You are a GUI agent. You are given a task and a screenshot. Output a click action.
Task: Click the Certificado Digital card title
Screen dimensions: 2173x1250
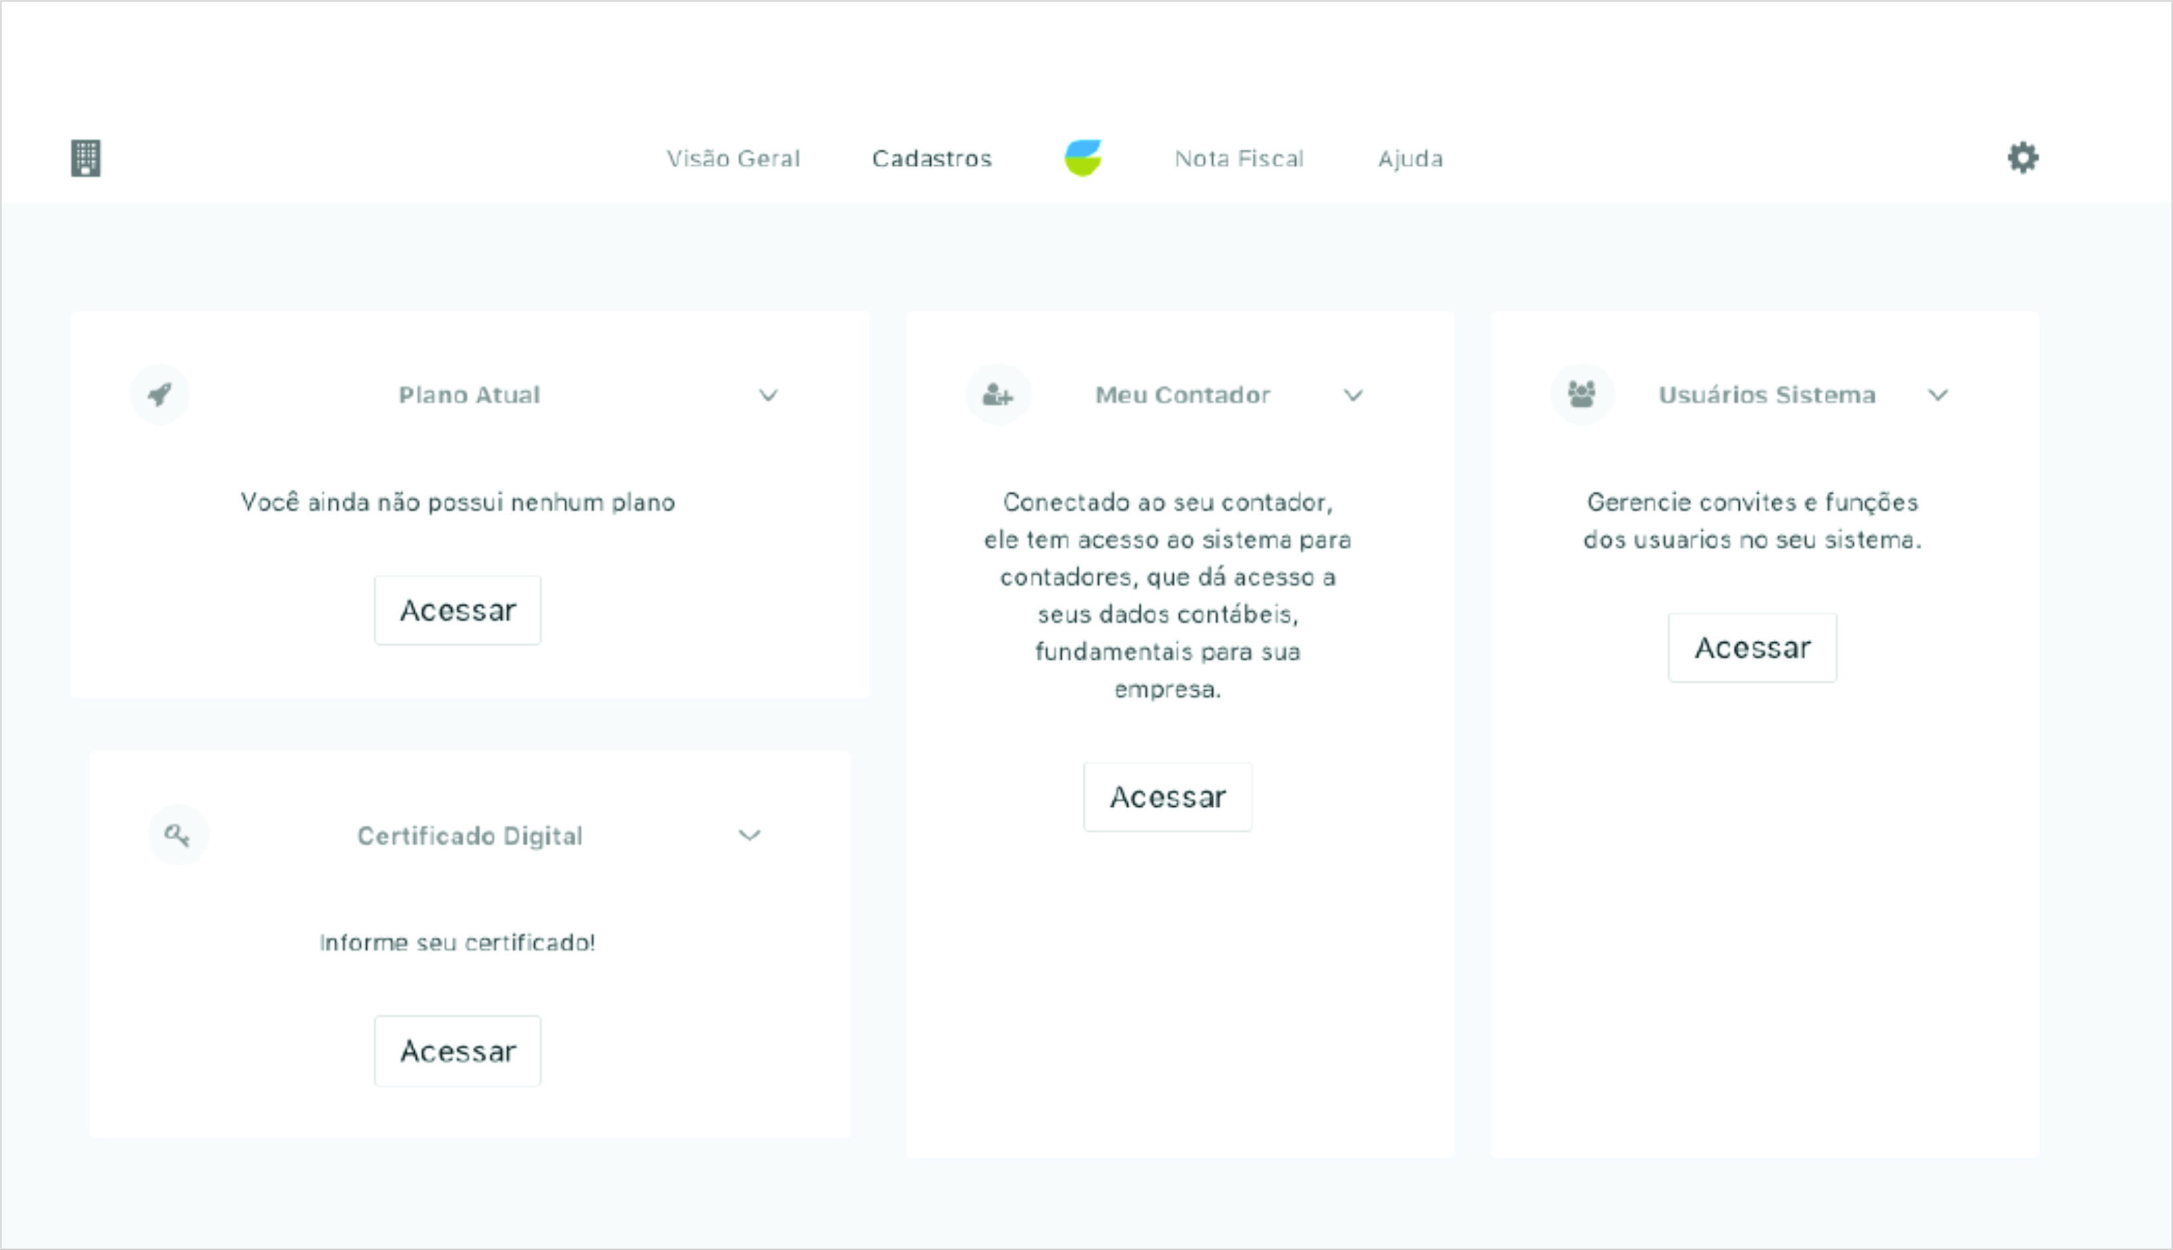coord(470,836)
